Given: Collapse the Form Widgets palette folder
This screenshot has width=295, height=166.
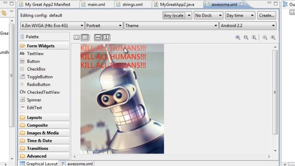Looking at the screenshot, I should coord(44,46).
